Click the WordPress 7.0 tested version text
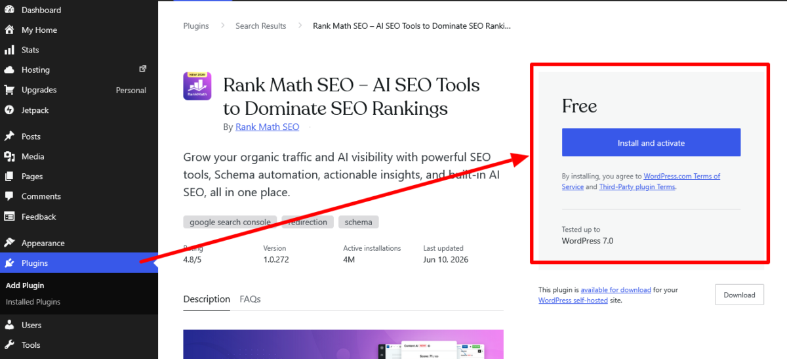 588,241
